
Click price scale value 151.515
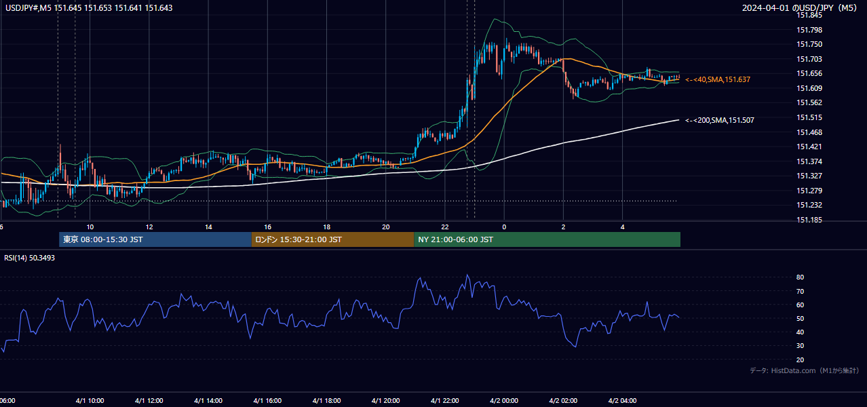coord(809,117)
